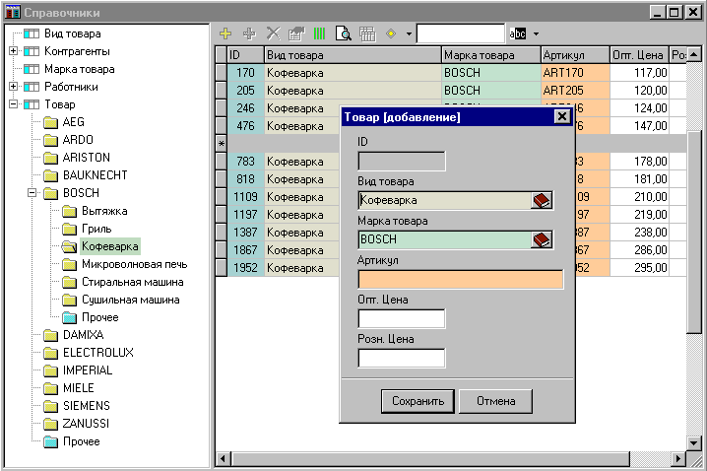Open dropdown arrow next to abc icon
This screenshot has height=471, width=707.
pos(536,34)
